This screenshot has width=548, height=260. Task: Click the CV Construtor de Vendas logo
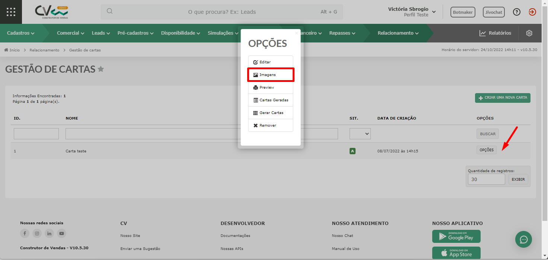[51, 12]
